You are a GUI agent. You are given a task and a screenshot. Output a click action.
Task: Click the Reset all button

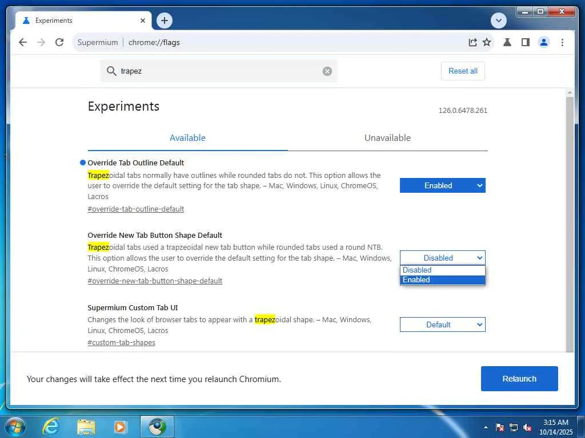463,71
